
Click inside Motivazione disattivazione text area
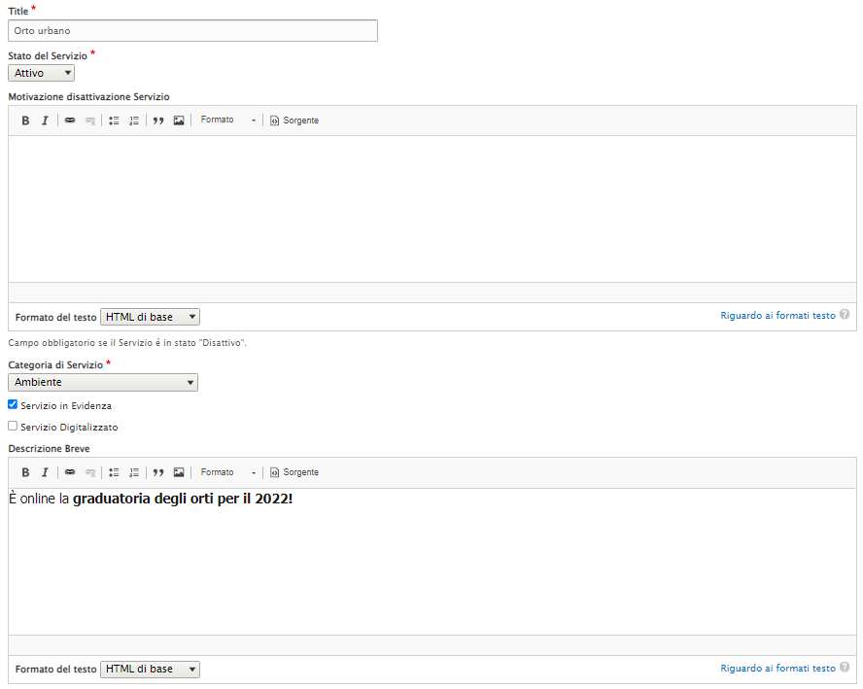point(431,209)
